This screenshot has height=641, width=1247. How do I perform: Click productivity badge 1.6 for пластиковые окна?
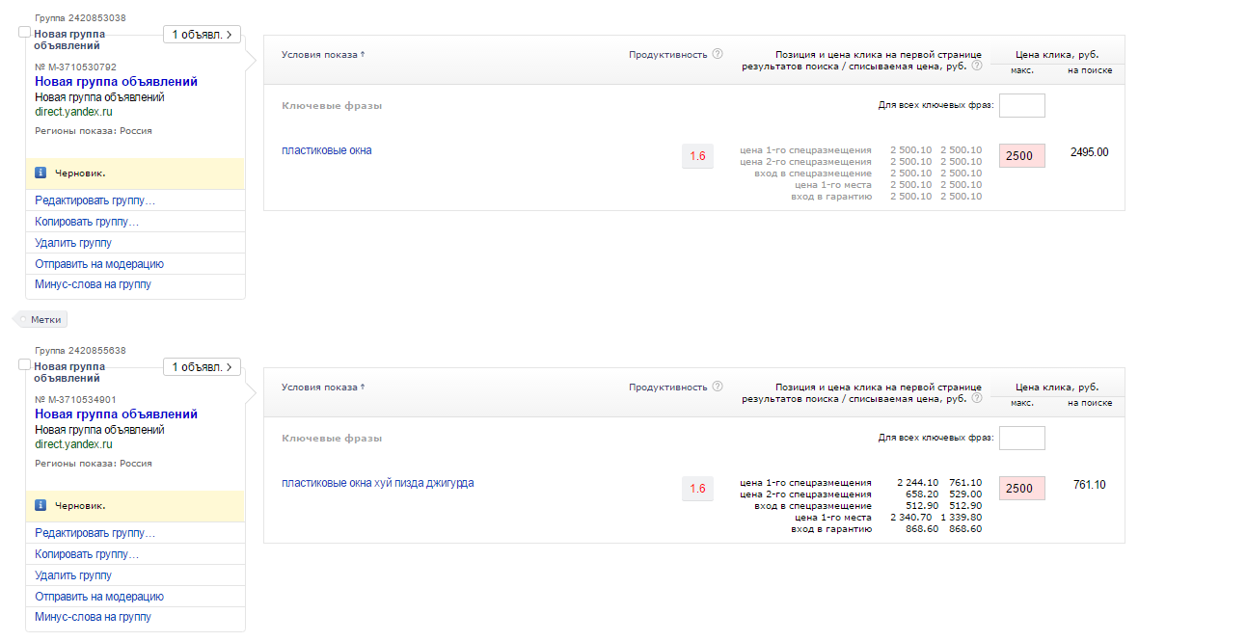click(697, 156)
